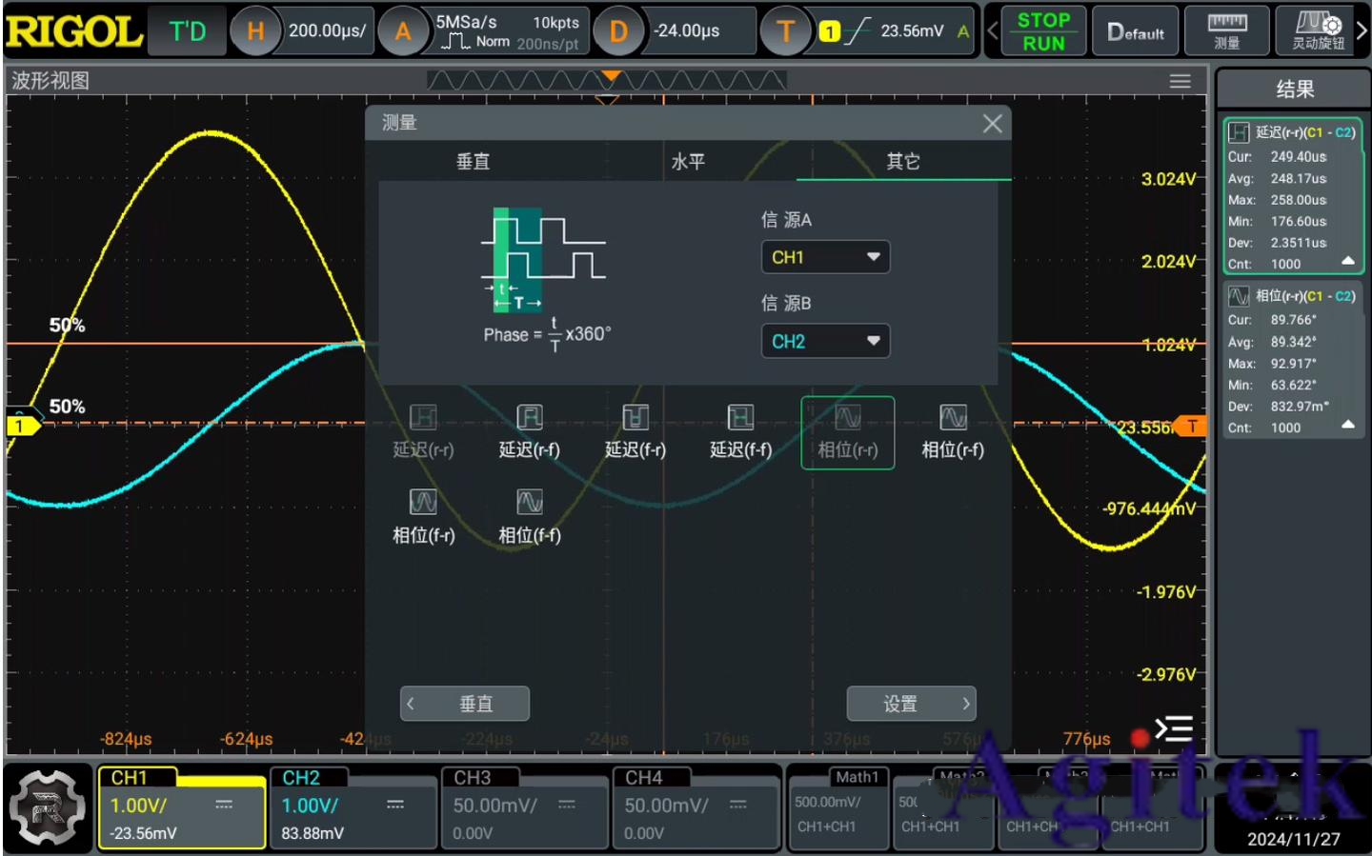
Task: Collapse the 延迟(r-r) result statistics arrow
Action: pyautogui.click(x=1347, y=261)
